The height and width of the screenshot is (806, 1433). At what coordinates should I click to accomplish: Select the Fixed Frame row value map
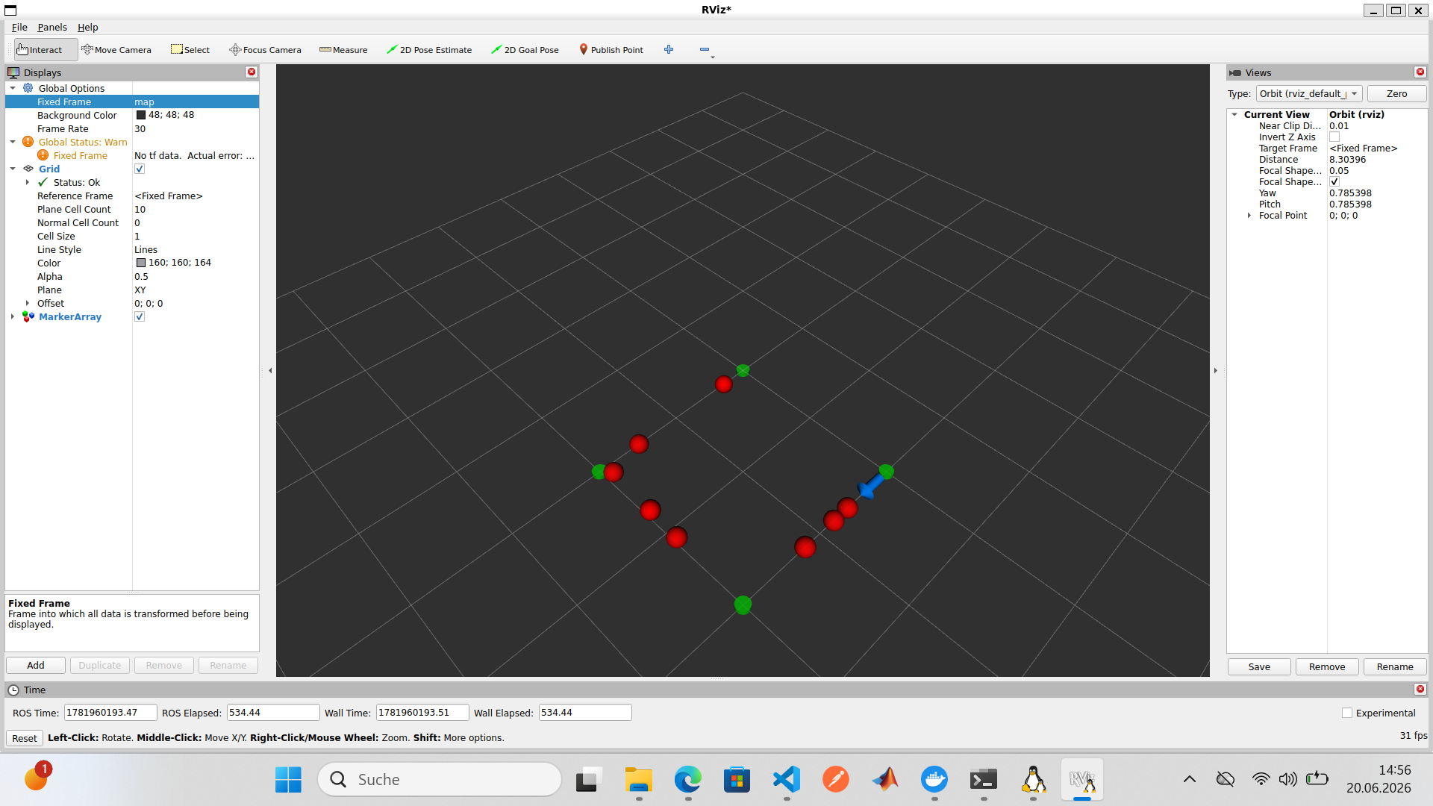click(x=145, y=101)
